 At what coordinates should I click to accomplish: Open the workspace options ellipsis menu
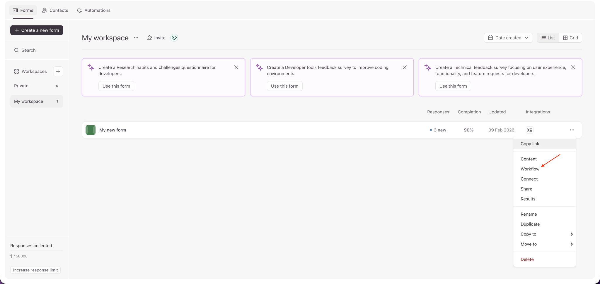[136, 38]
